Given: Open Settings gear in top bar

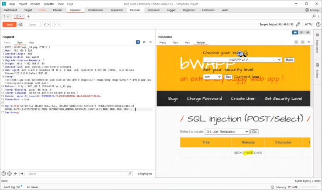Looking at the screenshot, I should [307, 10].
